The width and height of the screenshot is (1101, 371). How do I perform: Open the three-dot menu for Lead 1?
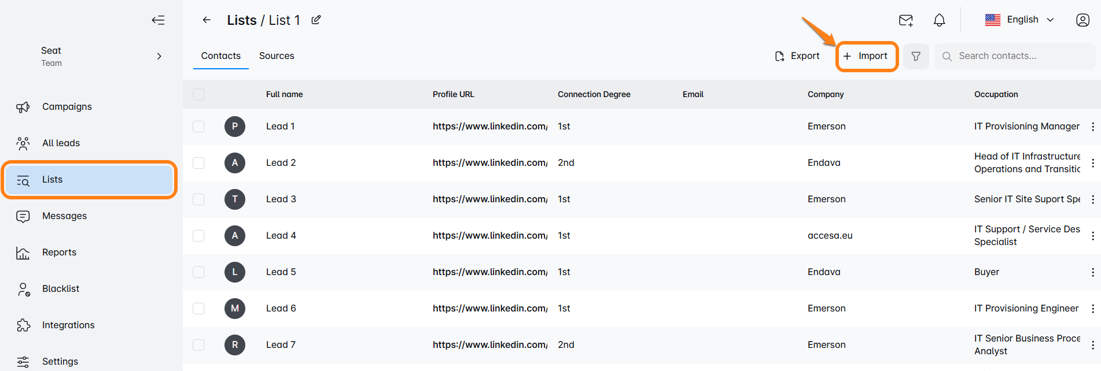click(x=1092, y=127)
